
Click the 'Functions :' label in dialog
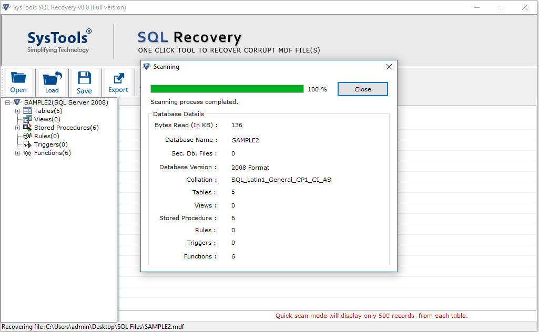click(x=200, y=256)
